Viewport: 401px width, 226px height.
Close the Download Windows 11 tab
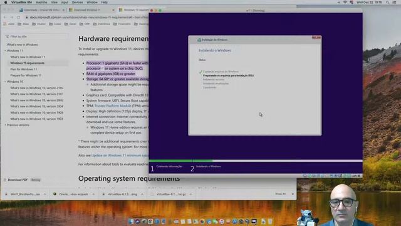click(113, 10)
